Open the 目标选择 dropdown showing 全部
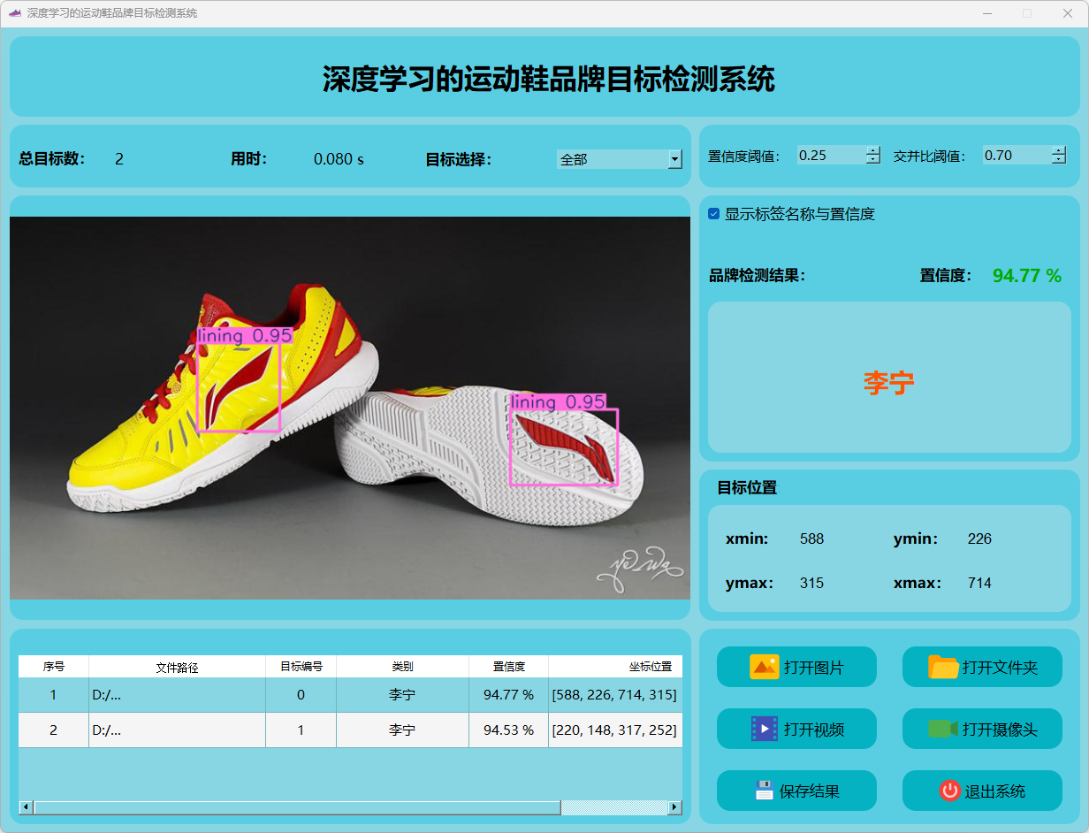This screenshot has height=833, width=1089. click(x=619, y=159)
